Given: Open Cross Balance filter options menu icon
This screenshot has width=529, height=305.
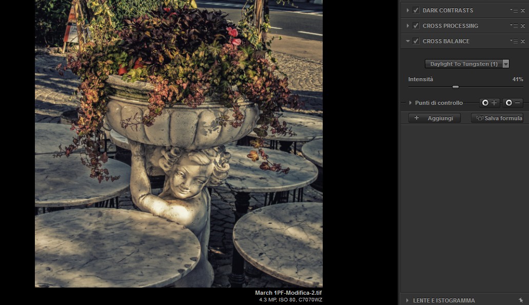Looking at the screenshot, I should tap(514, 41).
